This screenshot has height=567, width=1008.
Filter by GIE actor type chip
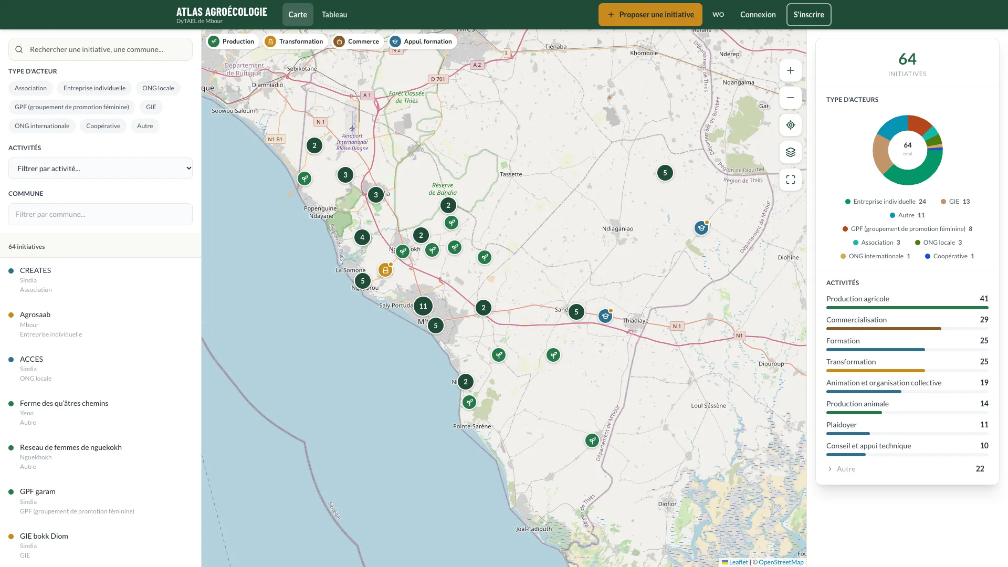point(151,107)
